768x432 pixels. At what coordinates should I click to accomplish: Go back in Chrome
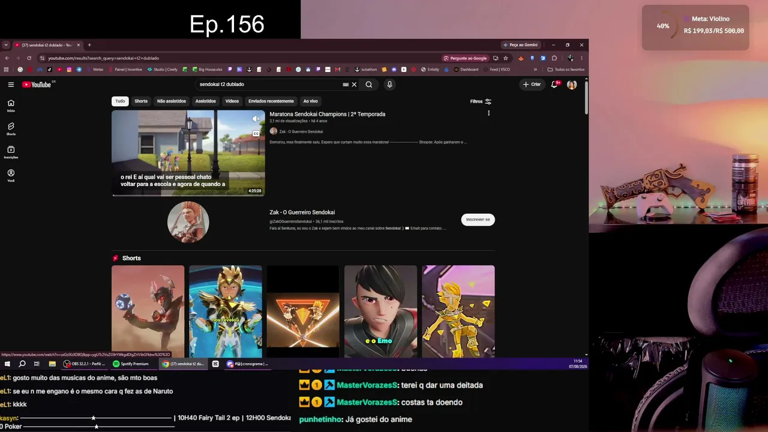[7, 58]
